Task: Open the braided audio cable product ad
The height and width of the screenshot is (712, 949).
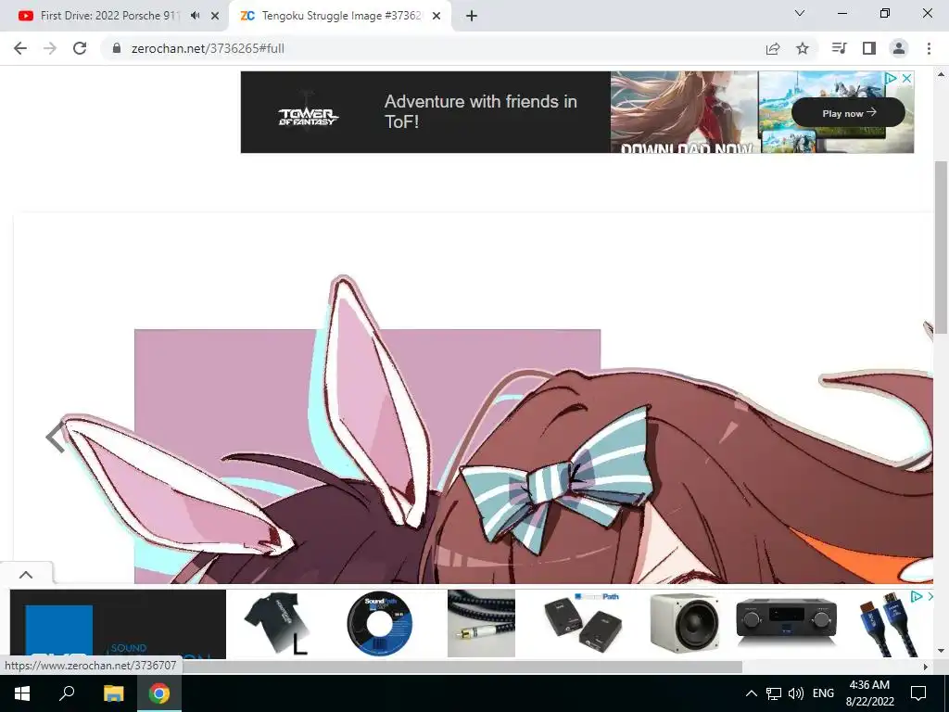Action: 481,624
